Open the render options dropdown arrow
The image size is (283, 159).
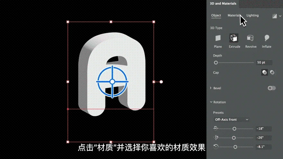click(280, 16)
